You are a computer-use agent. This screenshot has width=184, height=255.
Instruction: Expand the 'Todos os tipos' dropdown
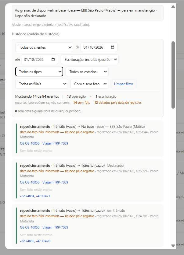(39, 72)
